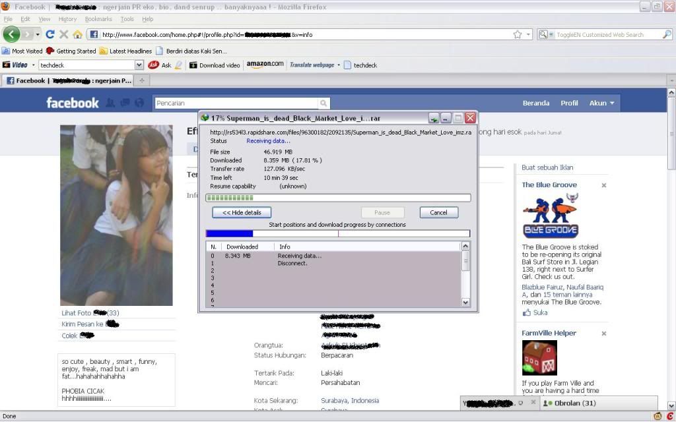The height and width of the screenshot is (443, 676).
Task: Open notifications globe icon in Facebook header
Action: click(139, 103)
